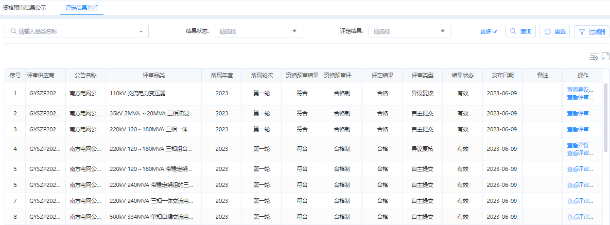The width and height of the screenshot is (610, 225).
Task: Click 查看异议 link in row 1
Action: click(x=580, y=90)
